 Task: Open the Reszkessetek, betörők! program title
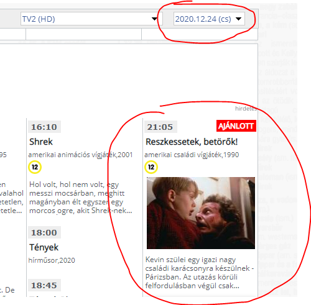tap(192, 142)
